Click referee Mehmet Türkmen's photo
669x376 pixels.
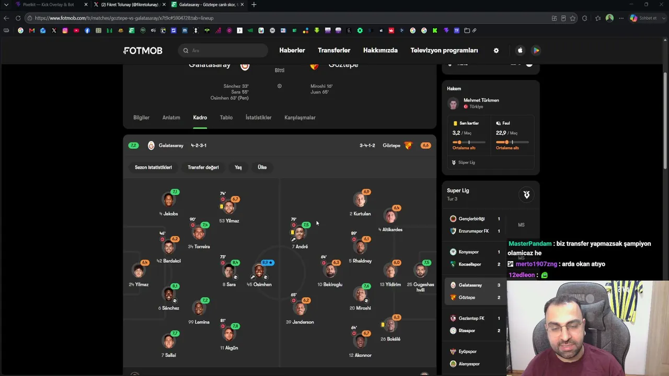453,103
